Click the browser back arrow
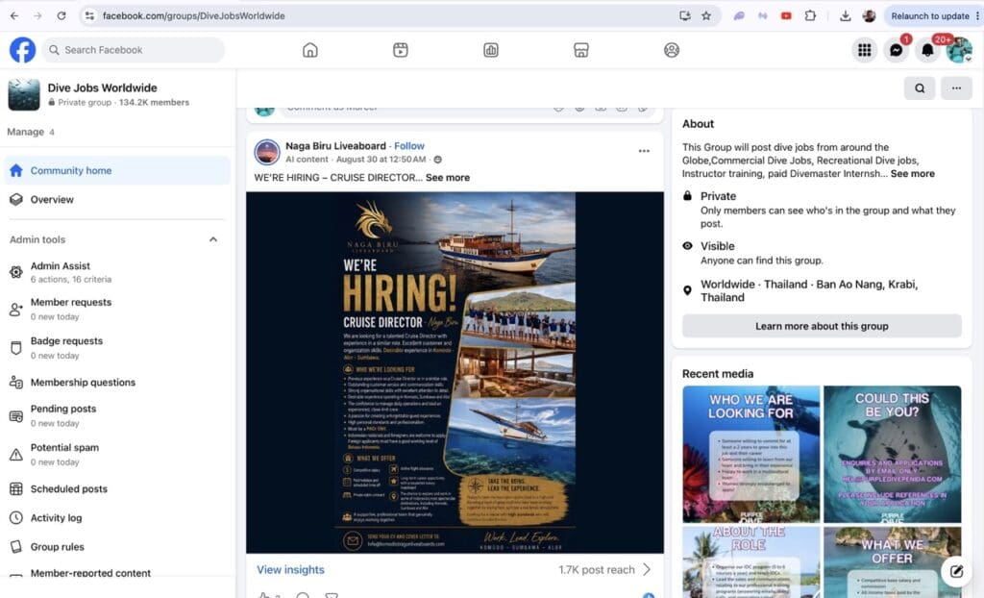Image resolution: width=984 pixels, height=598 pixels. click(x=14, y=15)
